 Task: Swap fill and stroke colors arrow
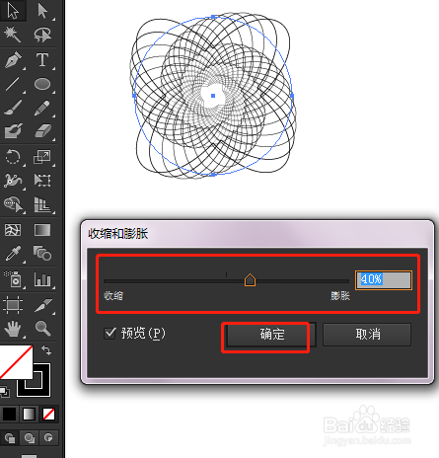(46, 350)
